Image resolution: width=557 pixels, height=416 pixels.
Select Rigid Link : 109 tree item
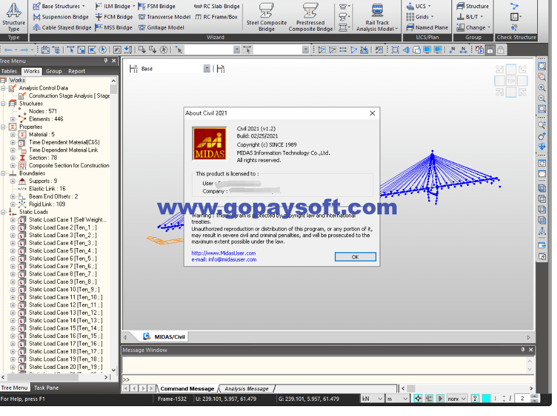pos(47,204)
